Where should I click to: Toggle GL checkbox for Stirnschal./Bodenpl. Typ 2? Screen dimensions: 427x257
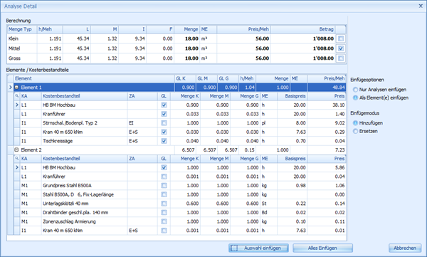tap(164, 123)
